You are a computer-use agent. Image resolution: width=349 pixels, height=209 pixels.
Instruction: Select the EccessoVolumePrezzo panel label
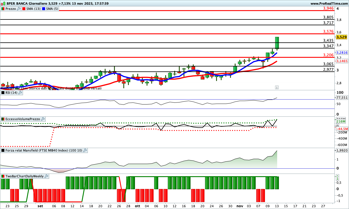pos(23,119)
